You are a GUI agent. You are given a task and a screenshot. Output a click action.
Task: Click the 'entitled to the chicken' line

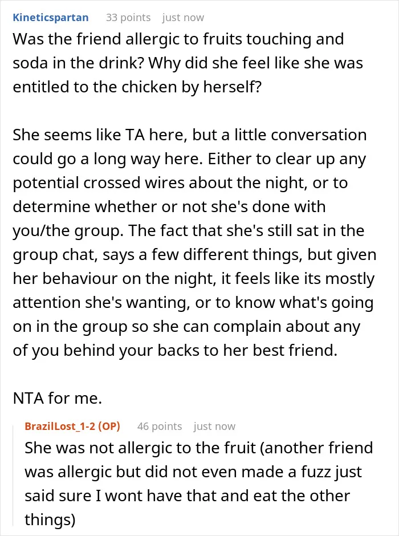(137, 87)
